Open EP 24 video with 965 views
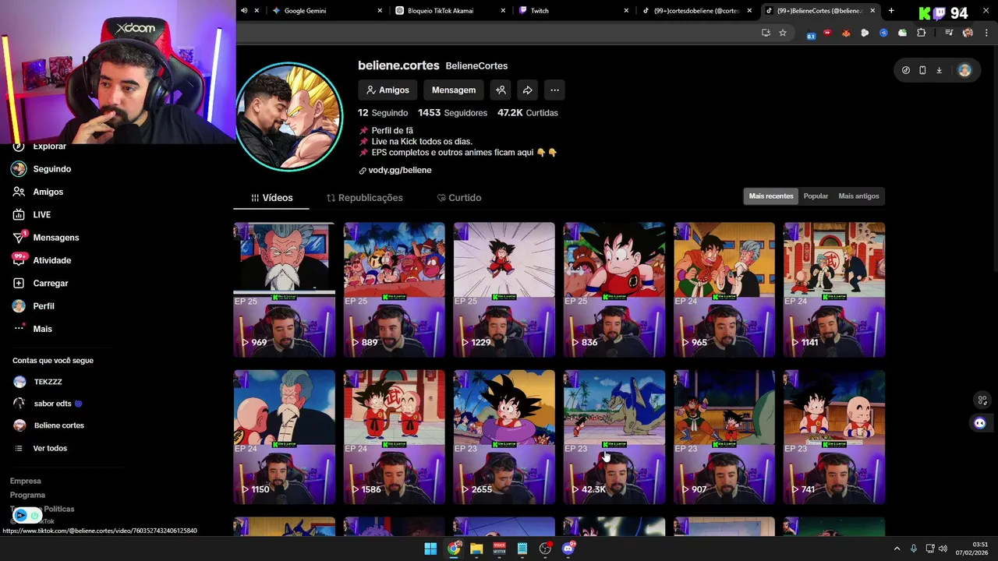This screenshot has width=998, height=561. [724, 290]
